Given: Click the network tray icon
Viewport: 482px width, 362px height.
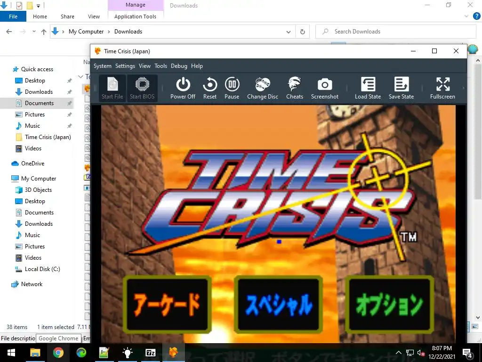Looking at the screenshot, I should tap(410, 353).
